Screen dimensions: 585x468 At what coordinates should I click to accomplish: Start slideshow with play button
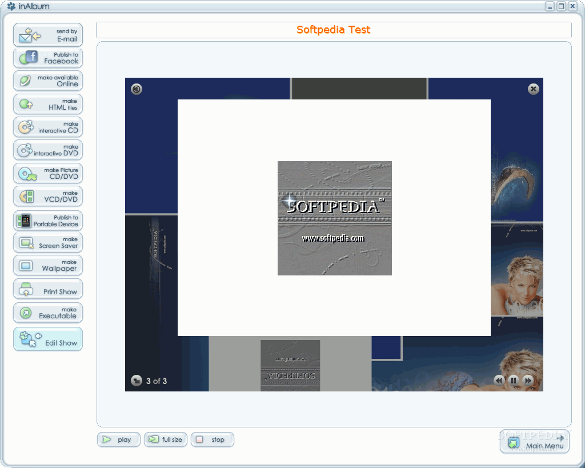tap(119, 439)
